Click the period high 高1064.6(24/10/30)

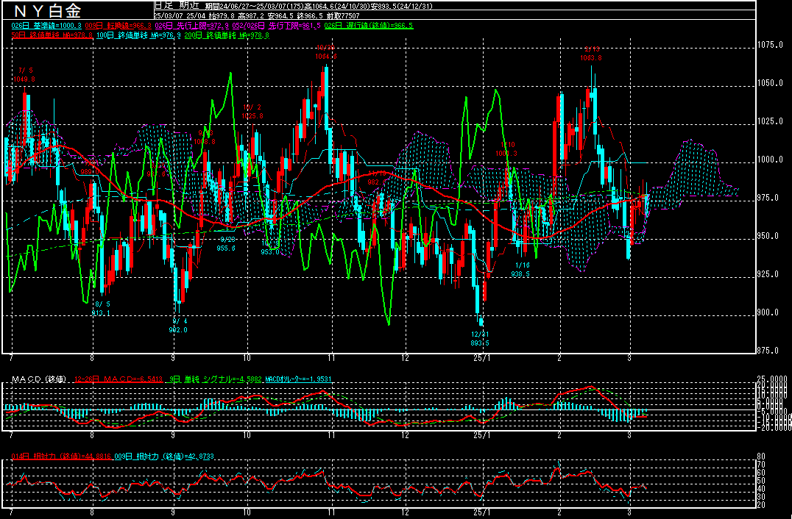click(x=336, y=7)
